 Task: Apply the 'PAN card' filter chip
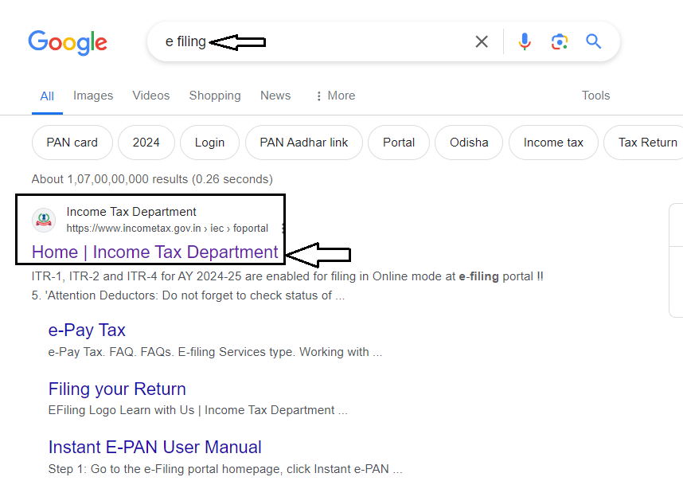(72, 143)
